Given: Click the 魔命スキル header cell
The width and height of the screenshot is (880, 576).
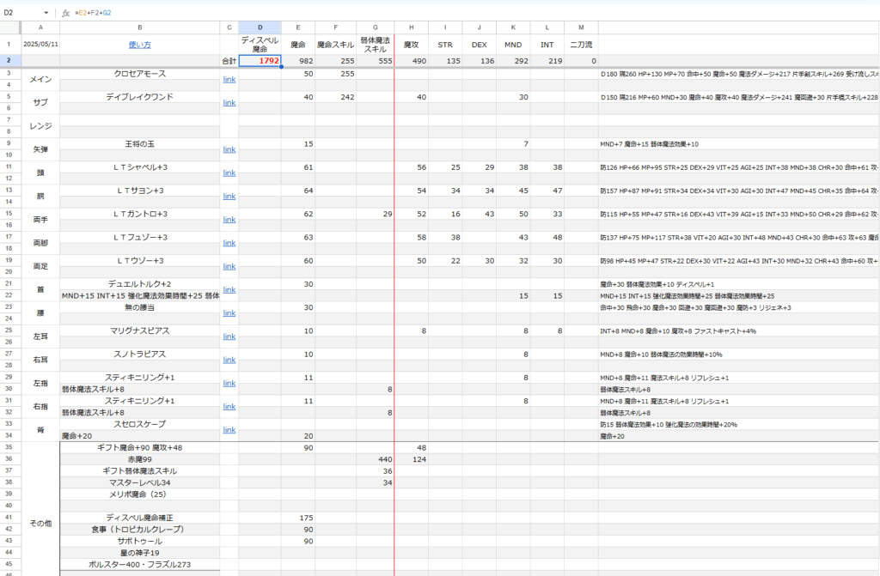Looking at the screenshot, I should click(x=336, y=45).
